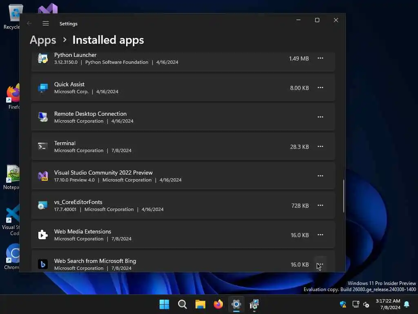Viewport: 418px width, 314px height.
Task: Click the 8.00 KB size of Quick Assist
Action: coord(299,88)
